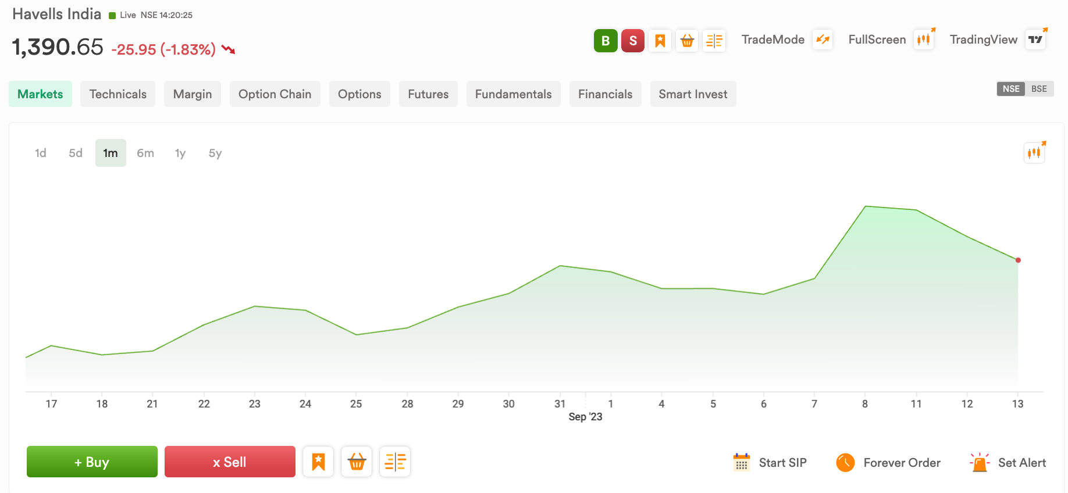Click the Forever Order link
The image size is (1068, 493).
[x=902, y=463]
